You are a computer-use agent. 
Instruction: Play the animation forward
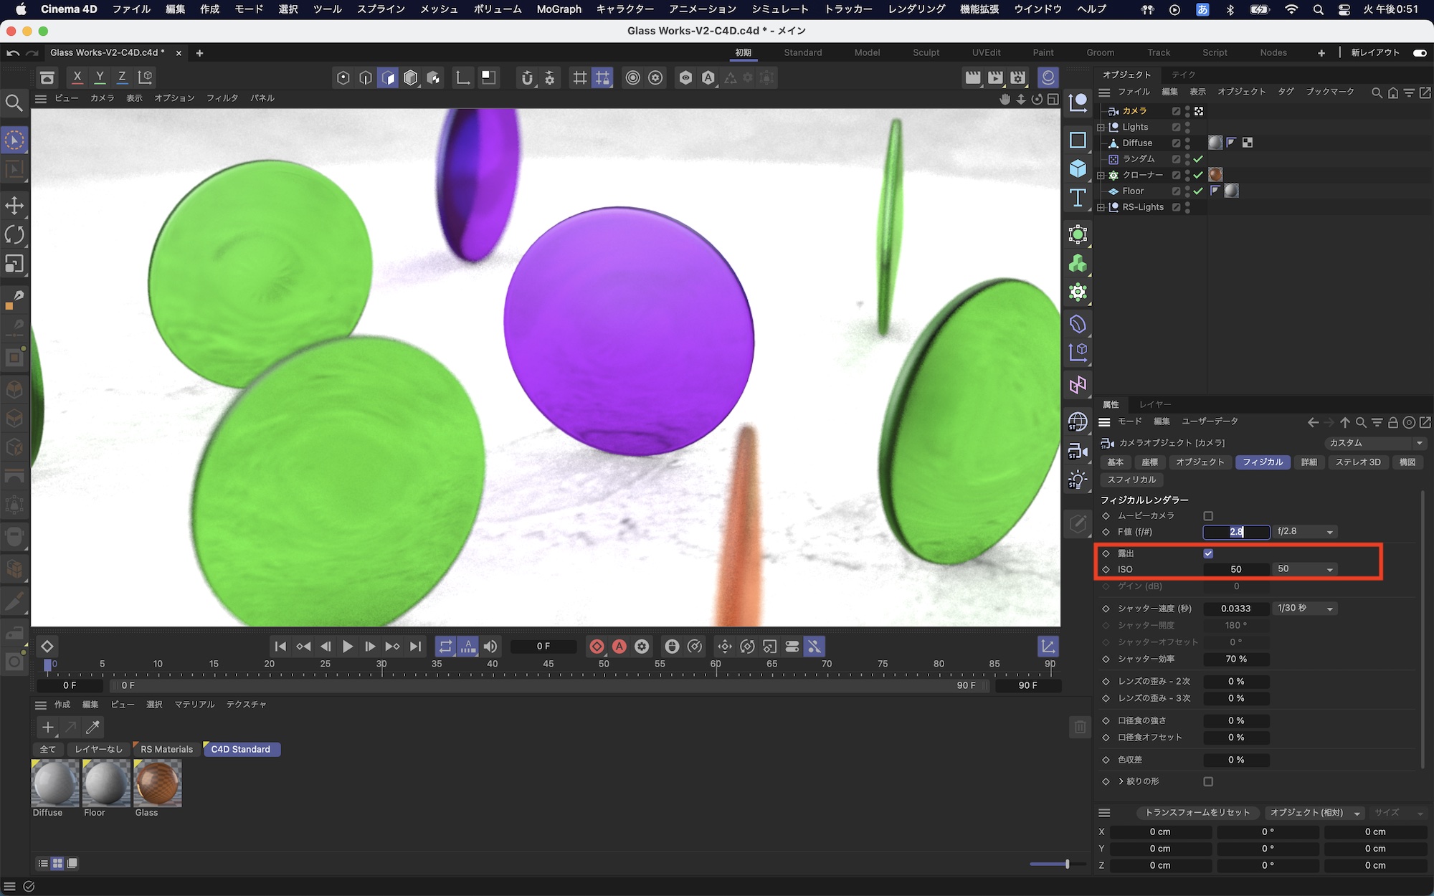[x=348, y=647]
